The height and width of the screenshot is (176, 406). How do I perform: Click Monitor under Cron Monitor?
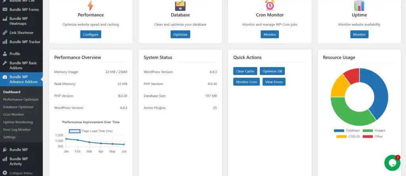click(270, 34)
